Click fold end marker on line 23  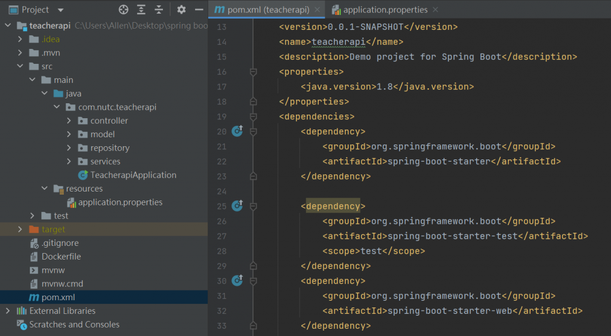pos(253,176)
